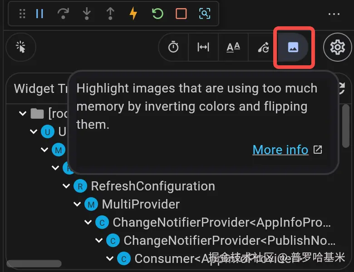Collapse the Consumer node chevron
This screenshot has width=354, height=272.
(110, 258)
